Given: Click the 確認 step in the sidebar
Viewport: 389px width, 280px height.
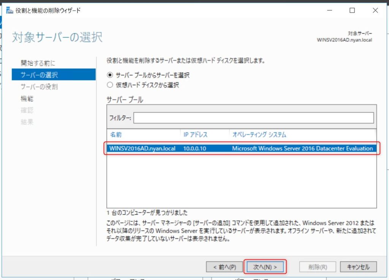Looking at the screenshot, I should click(x=27, y=110).
